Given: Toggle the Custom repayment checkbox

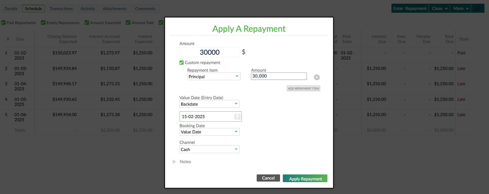Looking at the screenshot, I should (x=182, y=63).
